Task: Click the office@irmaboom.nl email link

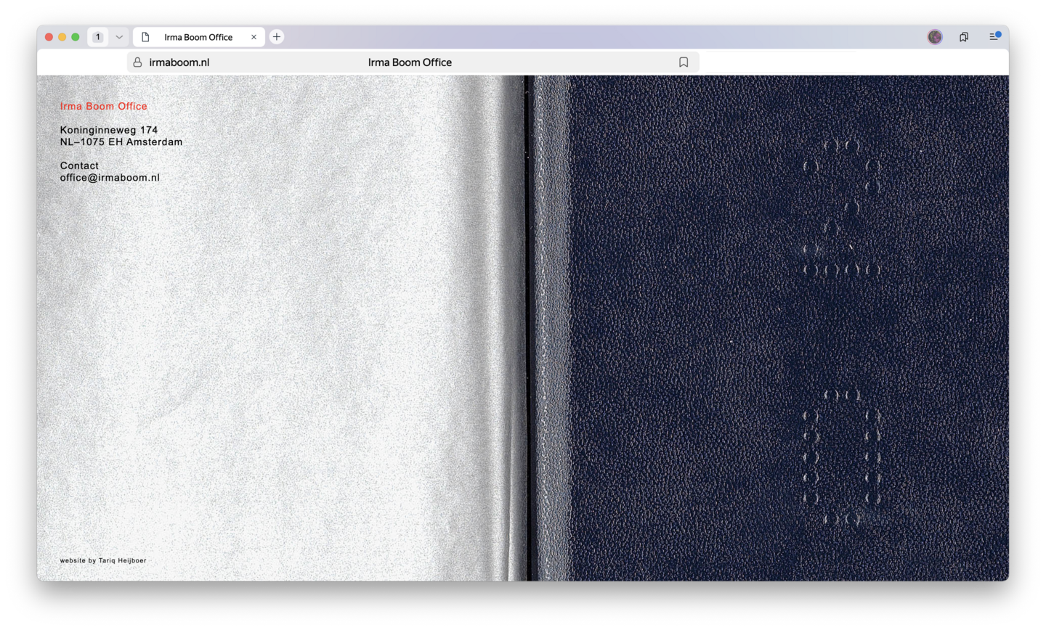Action: pos(110,178)
